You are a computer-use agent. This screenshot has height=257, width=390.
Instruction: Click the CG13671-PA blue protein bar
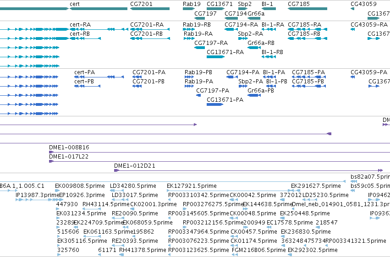(215, 104)
